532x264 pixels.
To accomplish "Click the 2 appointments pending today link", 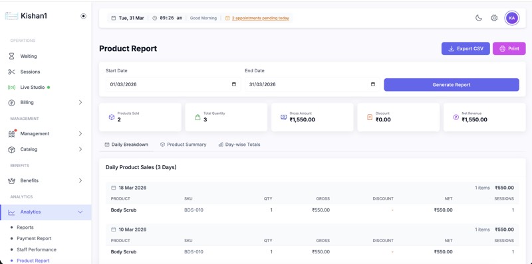I will [x=260, y=18].
